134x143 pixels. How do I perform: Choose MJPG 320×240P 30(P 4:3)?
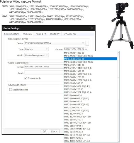(x=91, y=110)
